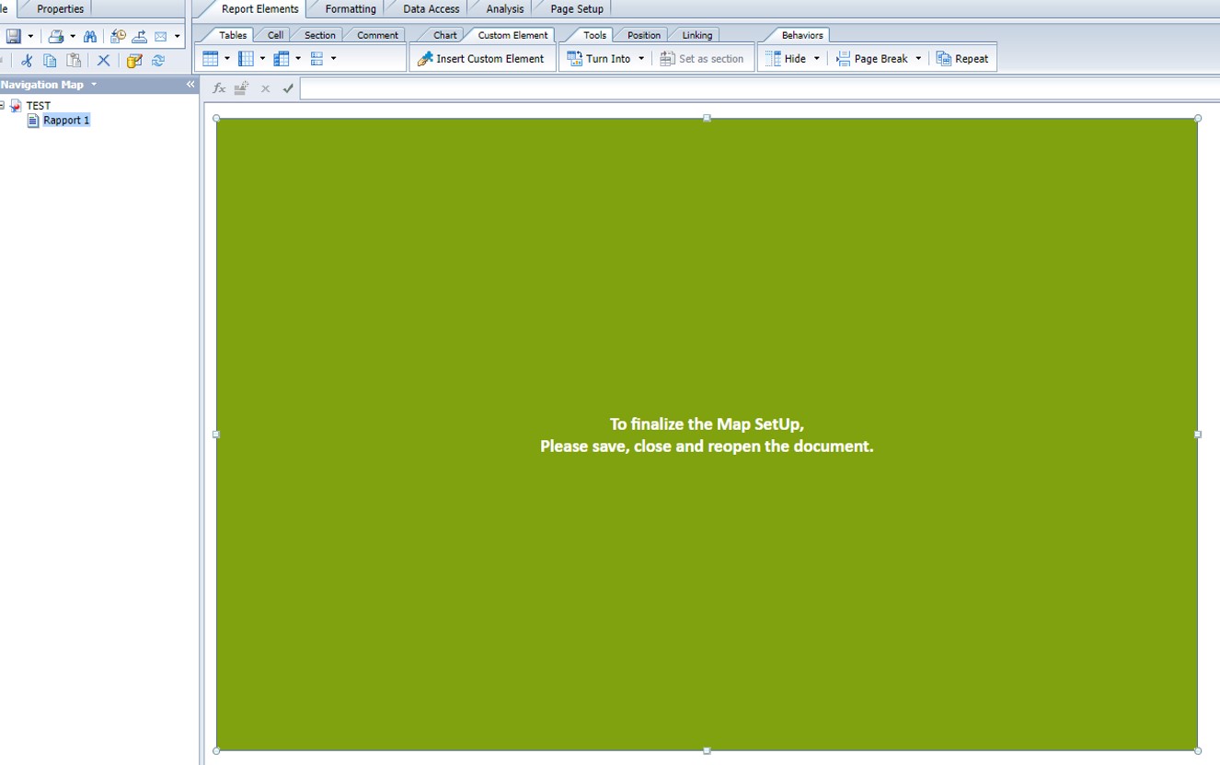Image resolution: width=1220 pixels, height=765 pixels.
Task: Open the Save options dropdown arrow
Action: coord(30,37)
